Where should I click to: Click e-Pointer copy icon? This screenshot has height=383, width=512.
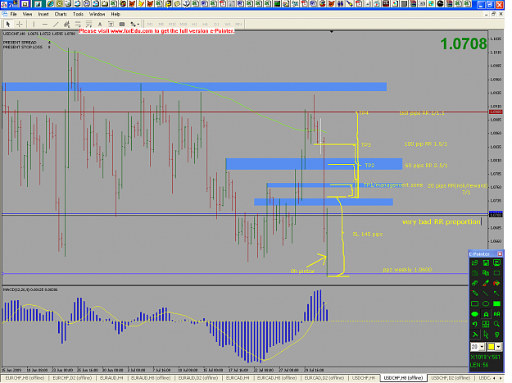pos(486,272)
